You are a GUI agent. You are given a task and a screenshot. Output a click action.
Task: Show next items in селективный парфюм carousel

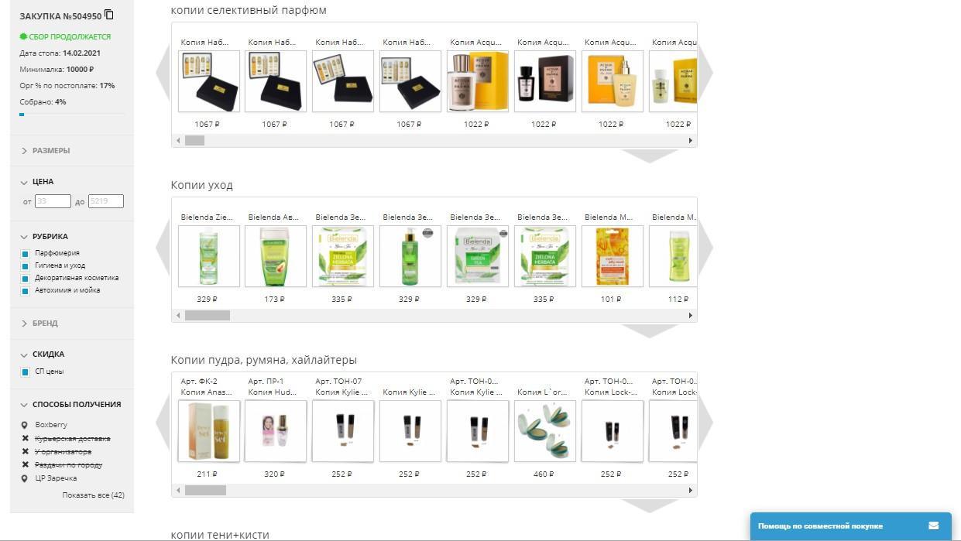pyautogui.click(x=705, y=72)
